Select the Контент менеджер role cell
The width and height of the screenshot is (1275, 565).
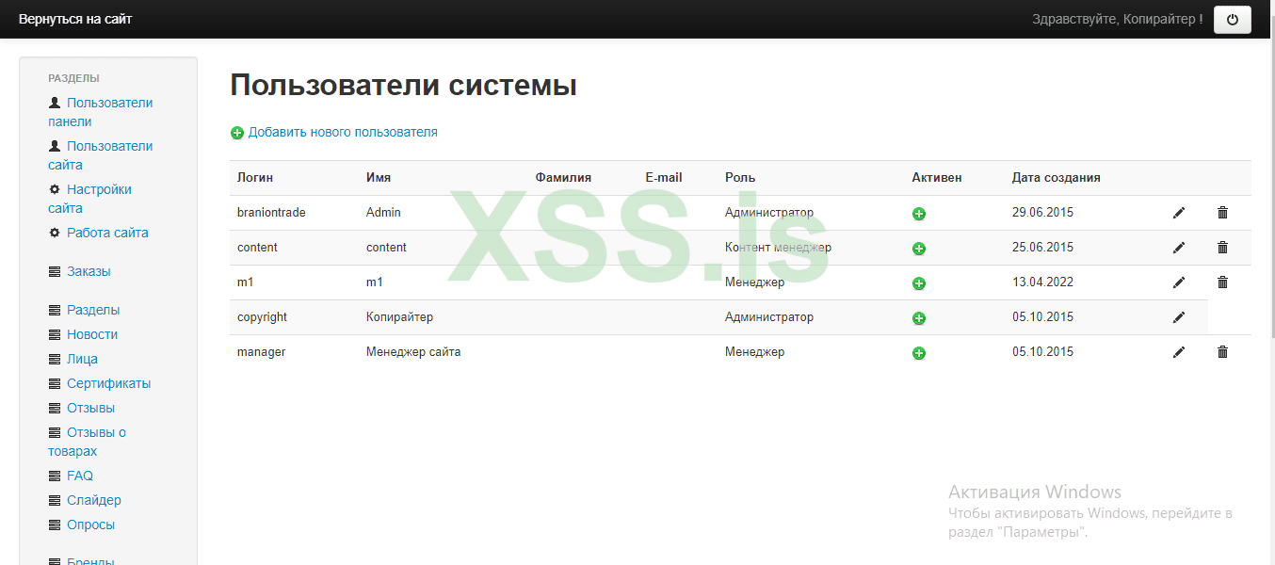[x=778, y=248]
